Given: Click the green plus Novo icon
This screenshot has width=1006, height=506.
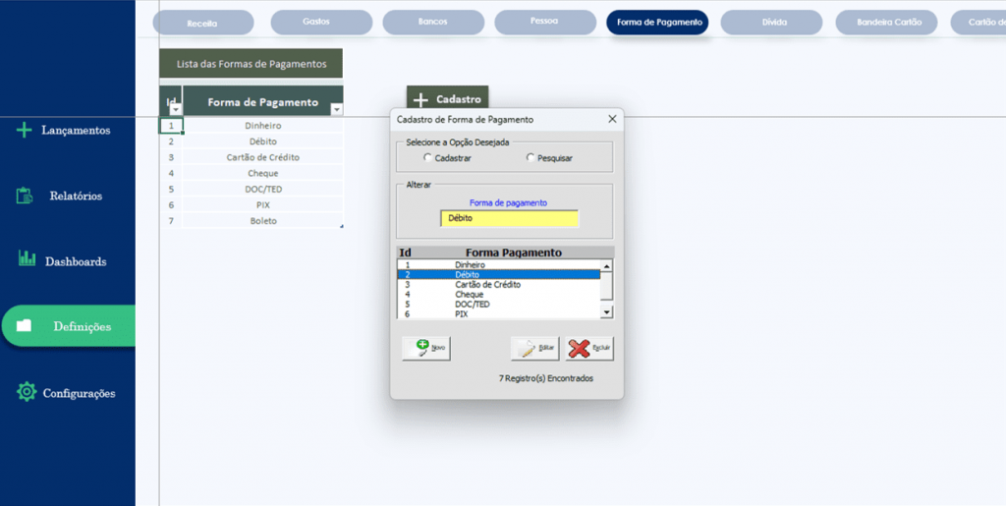Looking at the screenshot, I should pos(422,348).
